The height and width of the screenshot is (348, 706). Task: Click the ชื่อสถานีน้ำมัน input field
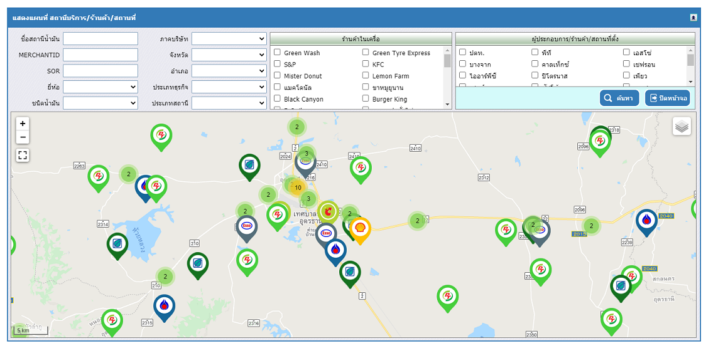coord(100,39)
